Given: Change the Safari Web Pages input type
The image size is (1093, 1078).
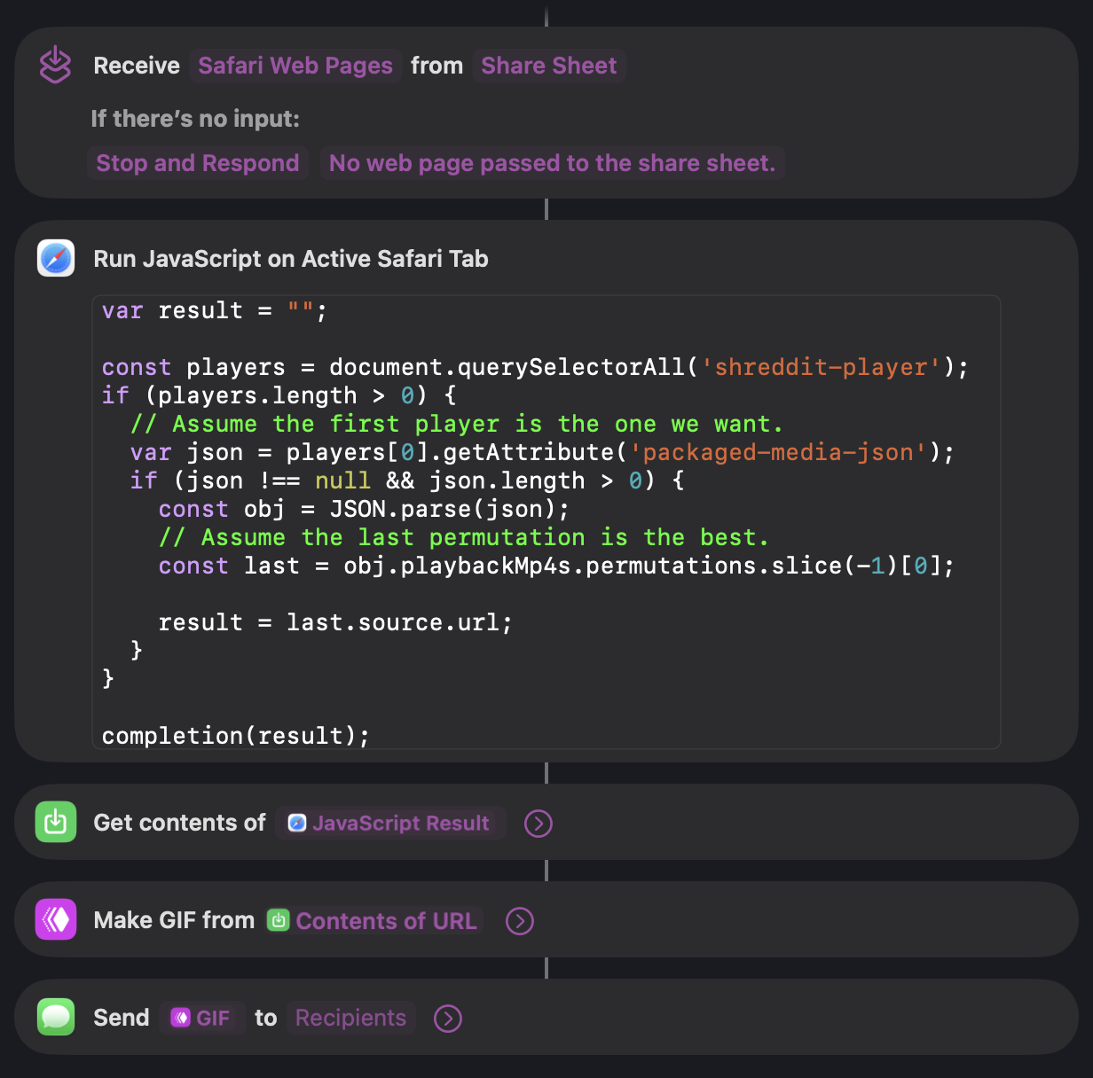Looking at the screenshot, I should pyautogui.click(x=295, y=66).
